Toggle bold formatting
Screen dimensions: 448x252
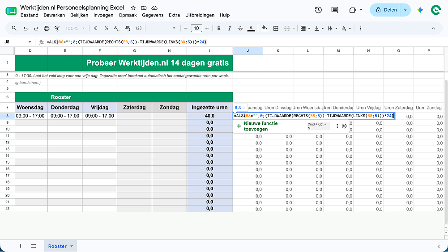(219, 28)
